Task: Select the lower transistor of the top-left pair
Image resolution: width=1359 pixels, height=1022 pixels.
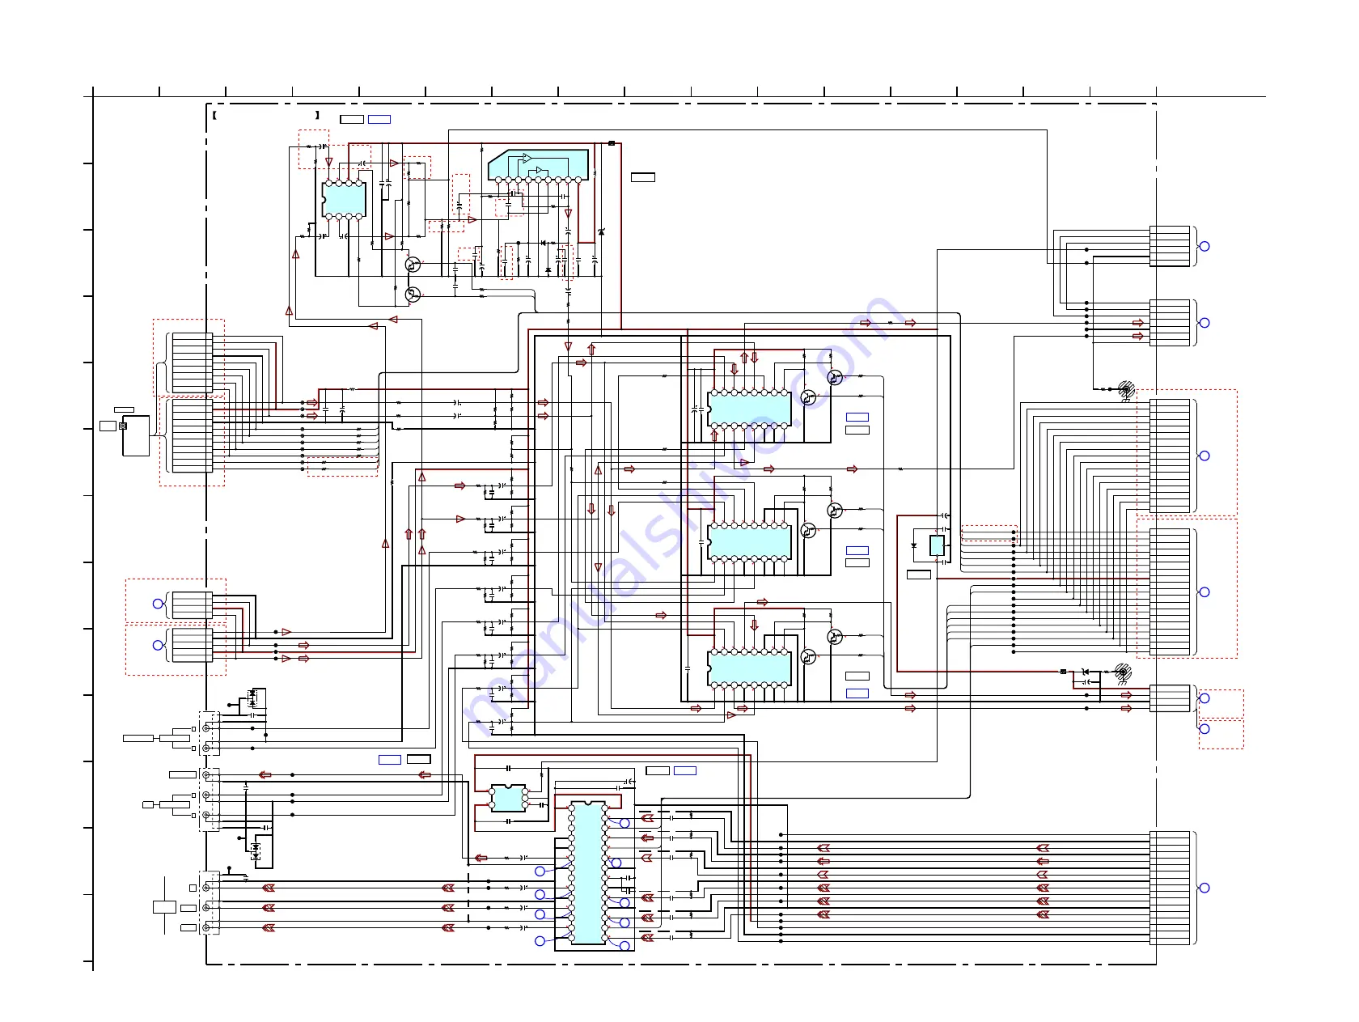Action: tap(413, 295)
